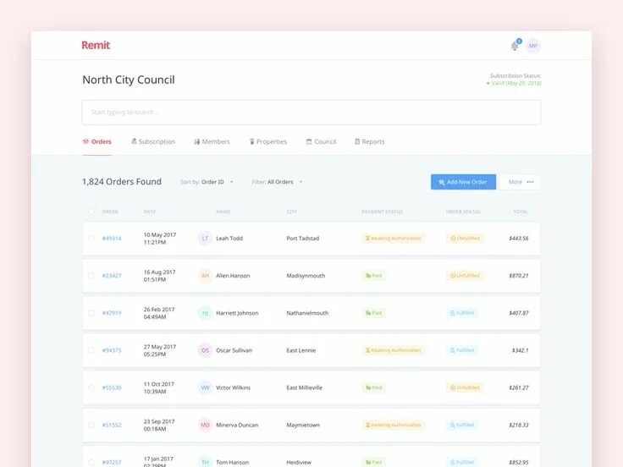Switch to the Reports tab
Image resolution: width=623 pixels, height=467 pixels.
point(370,141)
